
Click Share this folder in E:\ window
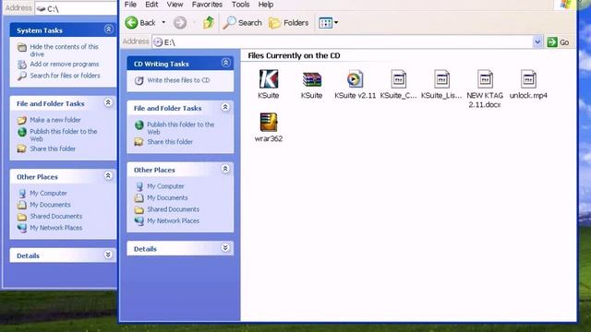(x=170, y=142)
